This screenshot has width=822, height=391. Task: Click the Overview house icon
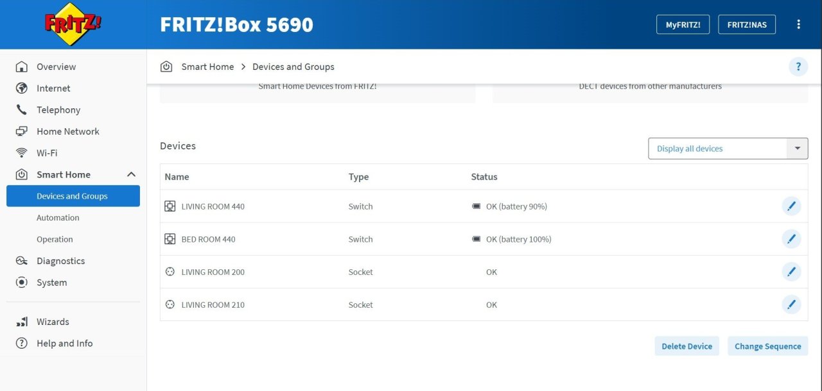point(22,67)
